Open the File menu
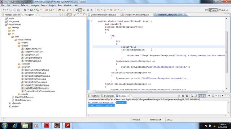 (x=3, y=5)
